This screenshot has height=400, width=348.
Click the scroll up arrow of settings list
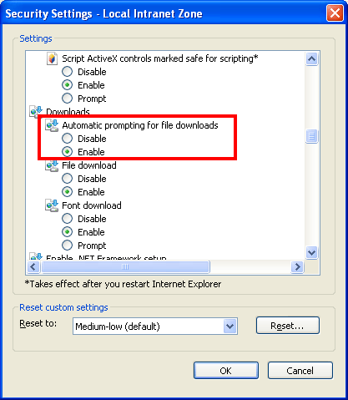(x=311, y=58)
